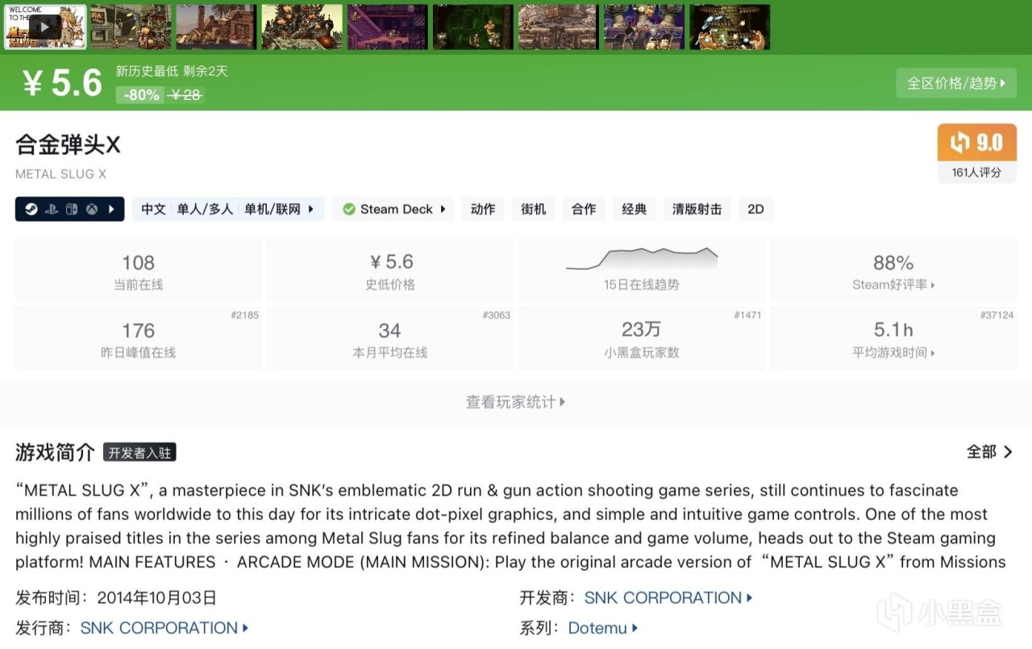Screen dimensions: 1032x649
Task: Click the 单人/多人 player mode label
Action: (x=205, y=209)
